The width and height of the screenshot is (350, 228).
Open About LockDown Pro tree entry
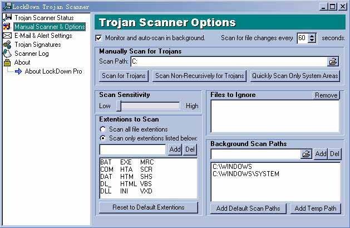tap(53, 71)
